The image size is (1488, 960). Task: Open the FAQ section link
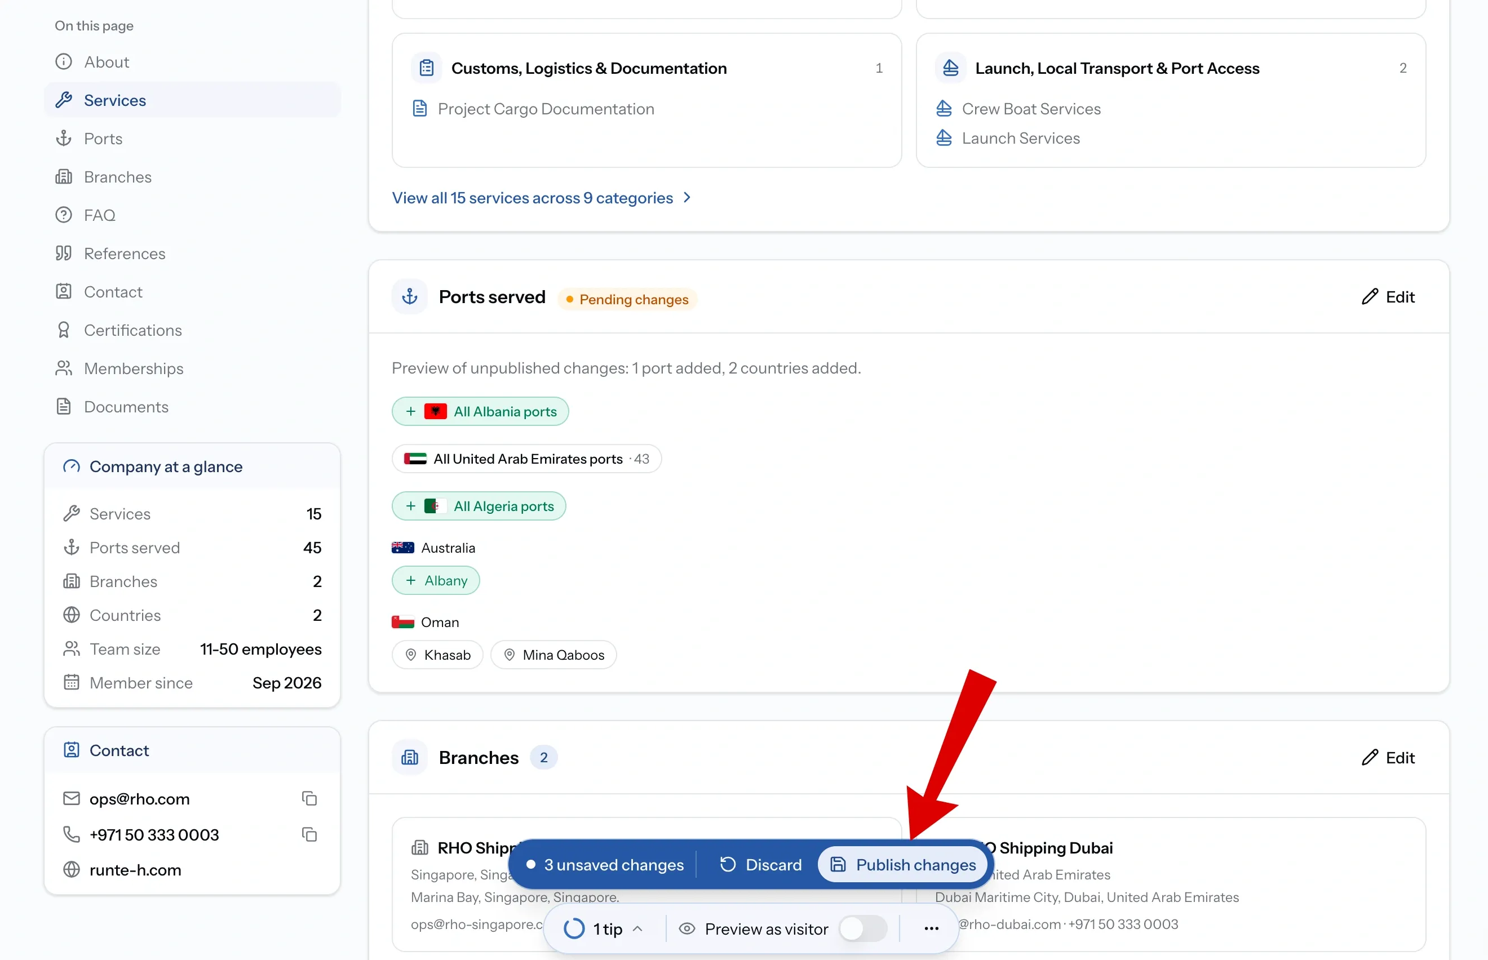pyautogui.click(x=193, y=215)
